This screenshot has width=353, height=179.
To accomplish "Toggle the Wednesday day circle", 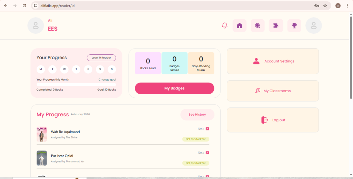I will pos(64,69).
